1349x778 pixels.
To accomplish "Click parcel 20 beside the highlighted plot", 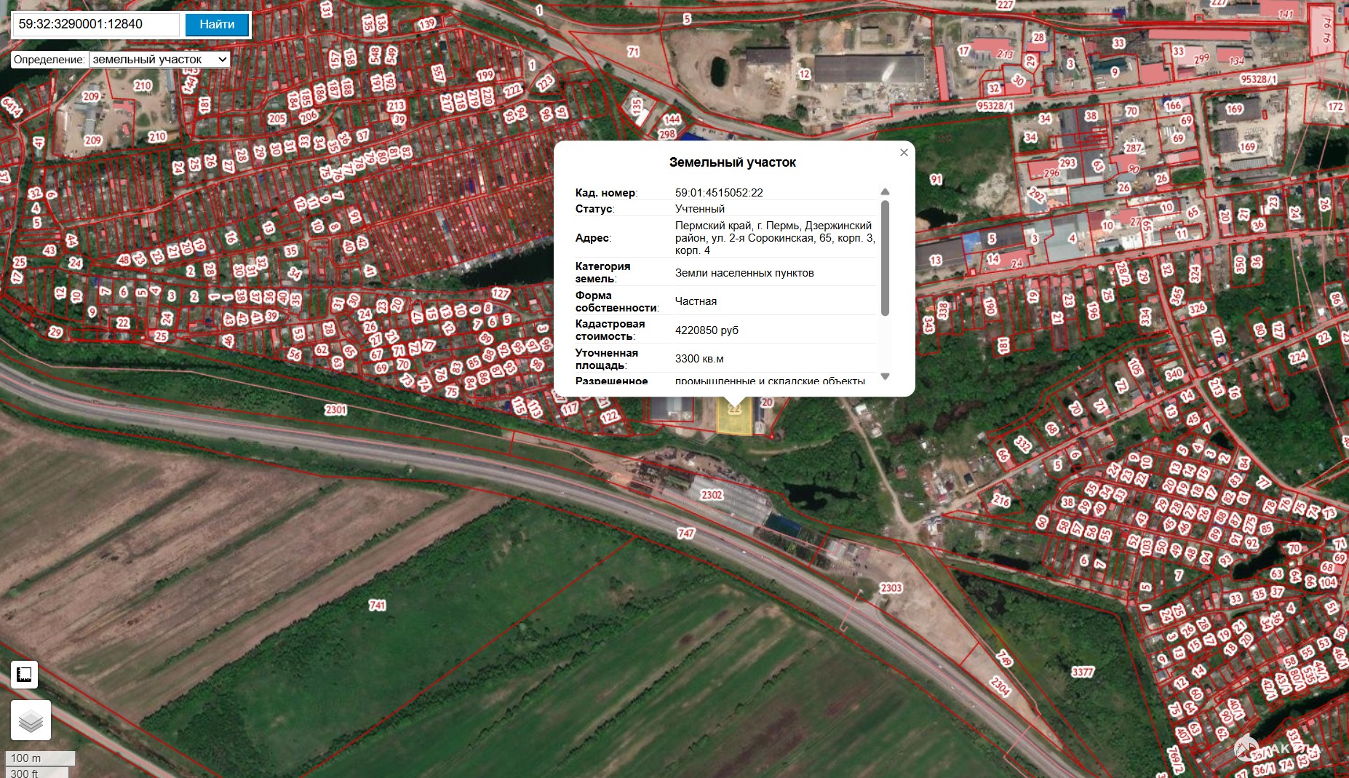I will pyautogui.click(x=766, y=402).
